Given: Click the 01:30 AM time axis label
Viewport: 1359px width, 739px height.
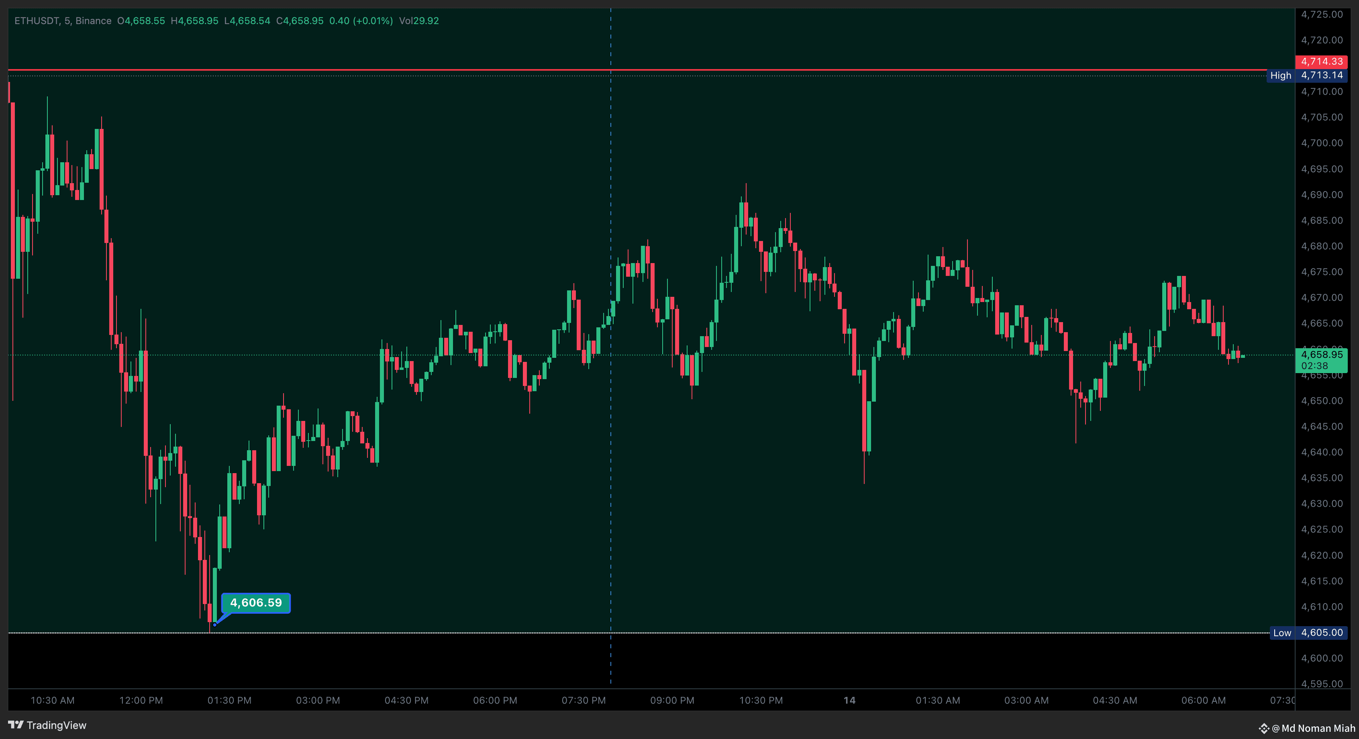Looking at the screenshot, I should (938, 700).
